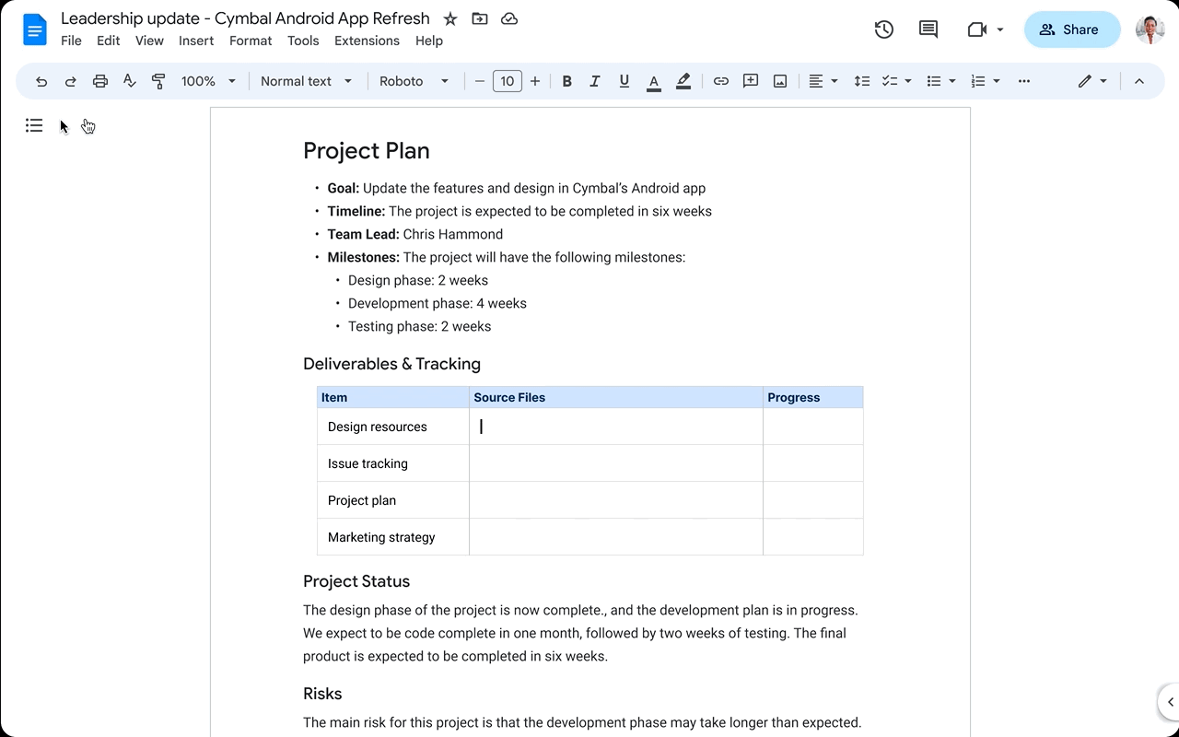The width and height of the screenshot is (1179, 737).
Task: Increase font size with plus button
Action: tap(535, 81)
